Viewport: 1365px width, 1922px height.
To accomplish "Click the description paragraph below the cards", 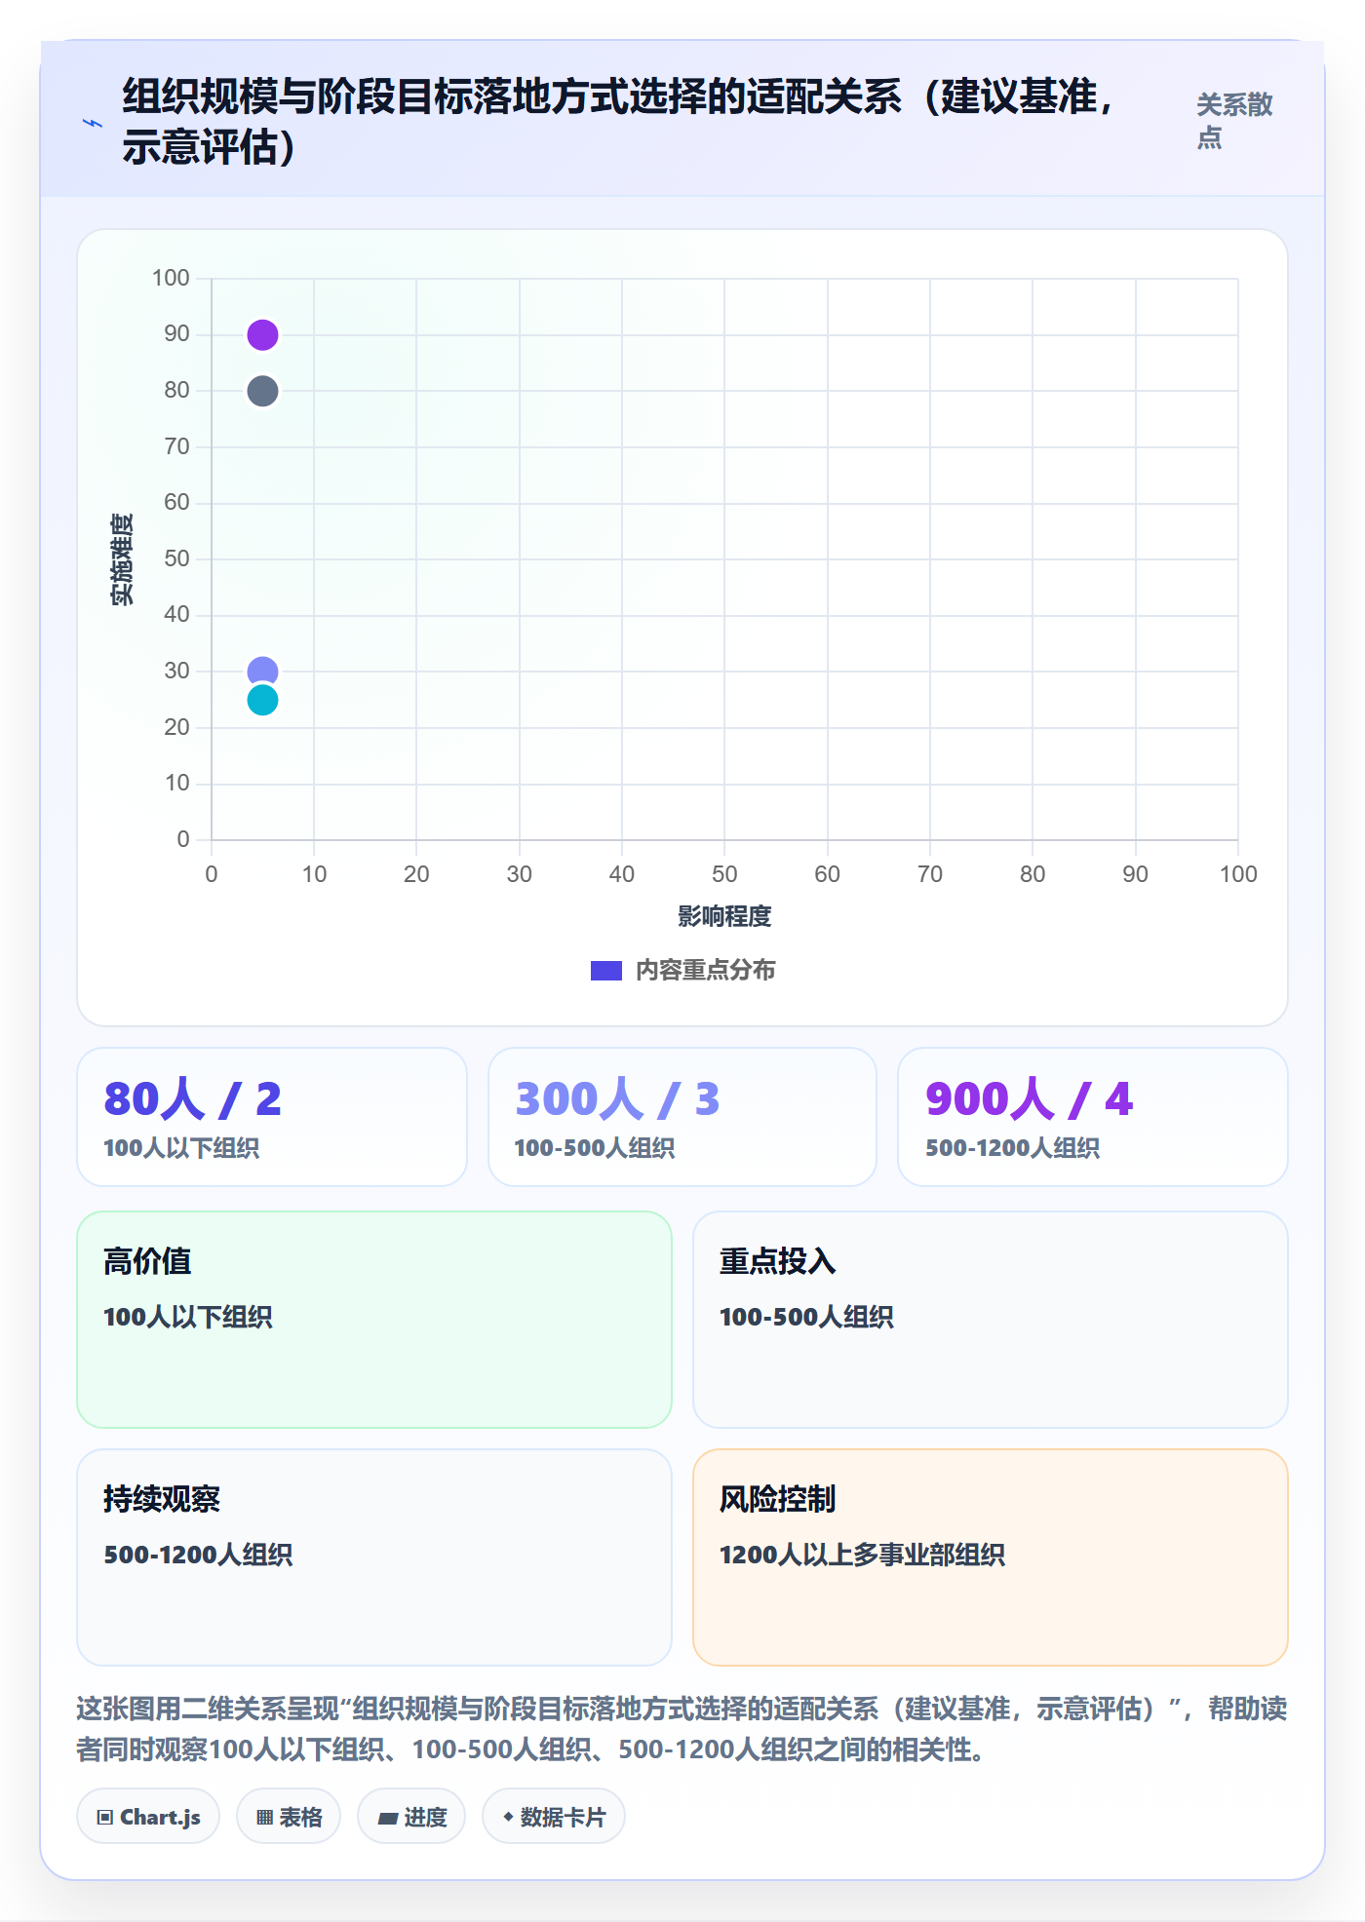I will click(x=682, y=1729).
